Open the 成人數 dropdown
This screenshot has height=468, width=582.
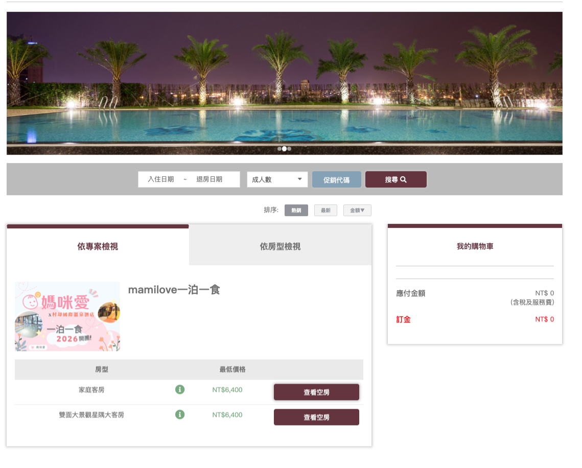pos(277,179)
